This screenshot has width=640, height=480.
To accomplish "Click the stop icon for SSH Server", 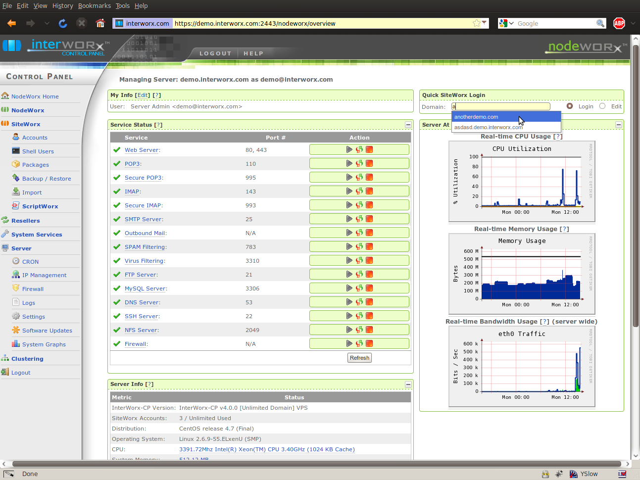I will click(x=369, y=316).
